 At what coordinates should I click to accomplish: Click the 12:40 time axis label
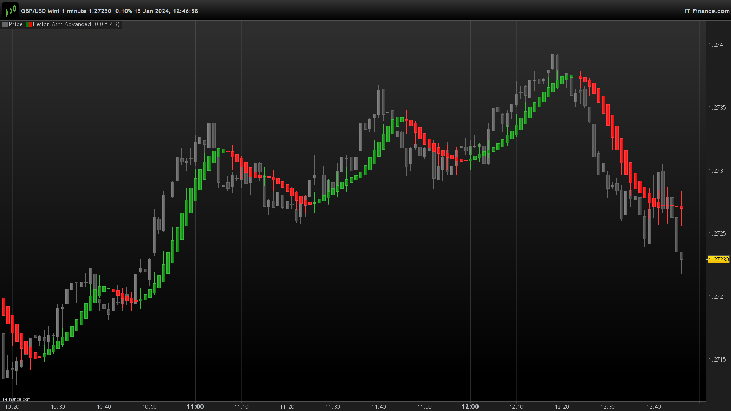point(654,407)
